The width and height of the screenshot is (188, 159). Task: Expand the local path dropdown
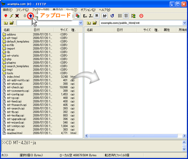[81, 23]
